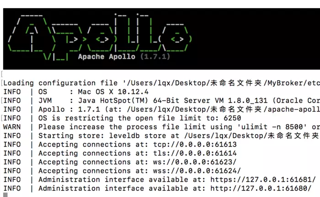Image resolution: width=320 pixels, height=197 pixels.
Task: Click the WARN log level label
Action: pyautogui.click(x=12, y=127)
